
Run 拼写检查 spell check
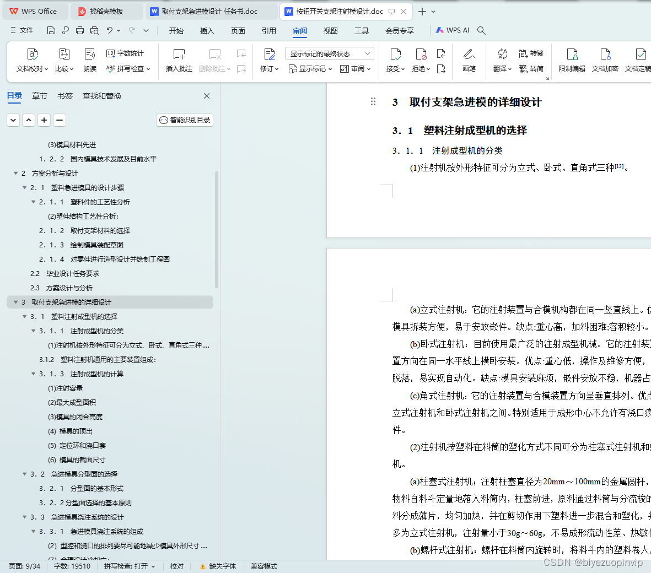tap(128, 68)
